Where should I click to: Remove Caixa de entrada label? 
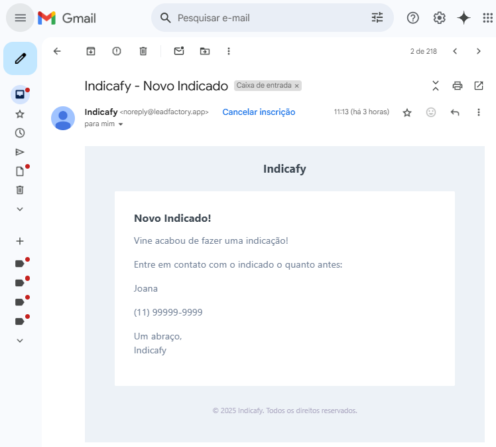pyautogui.click(x=296, y=86)
